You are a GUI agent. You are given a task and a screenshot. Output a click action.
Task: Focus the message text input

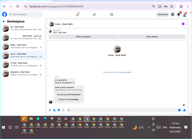point(122,110)
